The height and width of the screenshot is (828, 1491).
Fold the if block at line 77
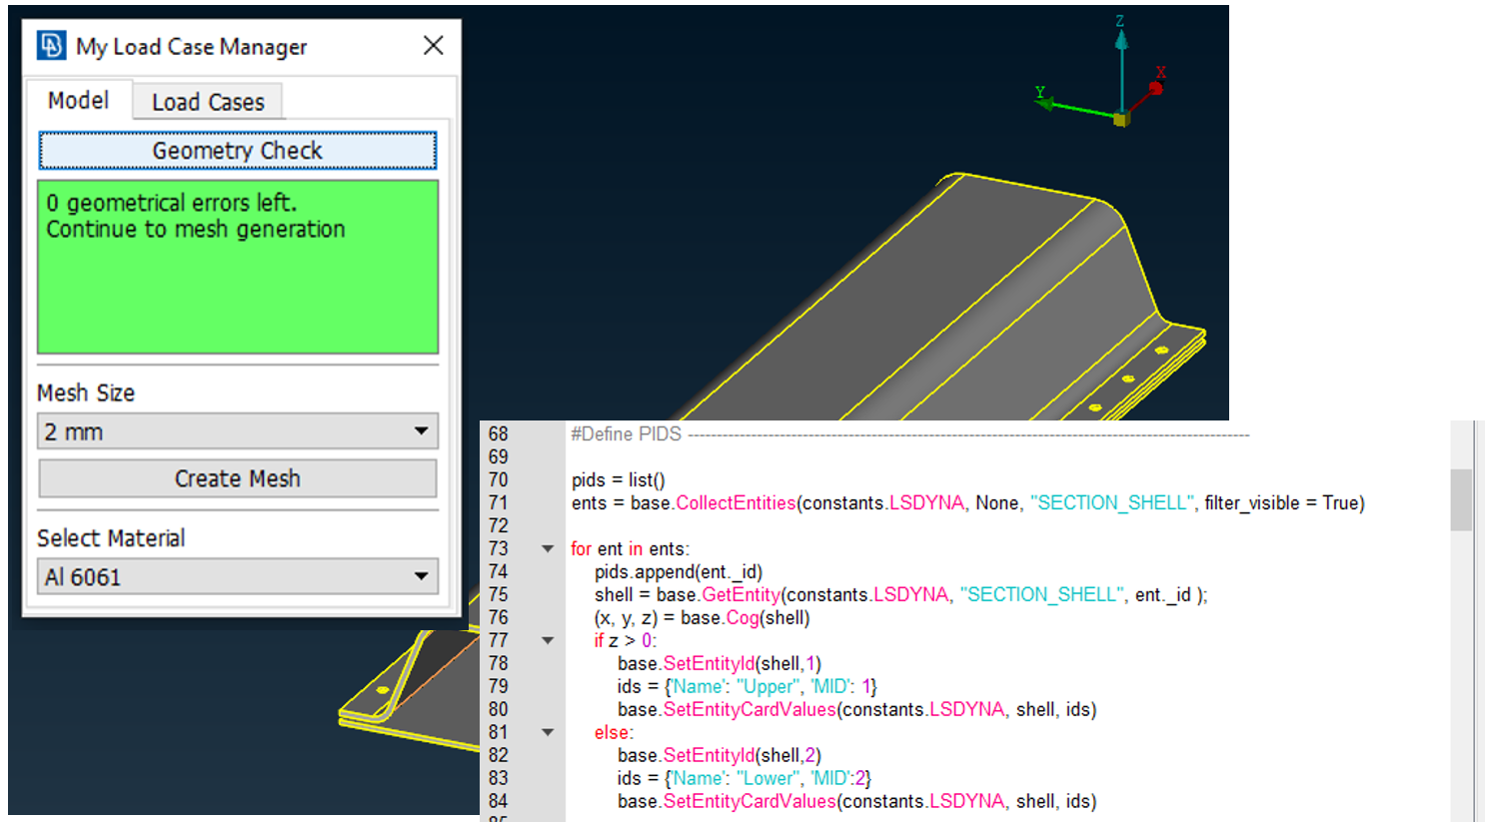coord(548,641)
